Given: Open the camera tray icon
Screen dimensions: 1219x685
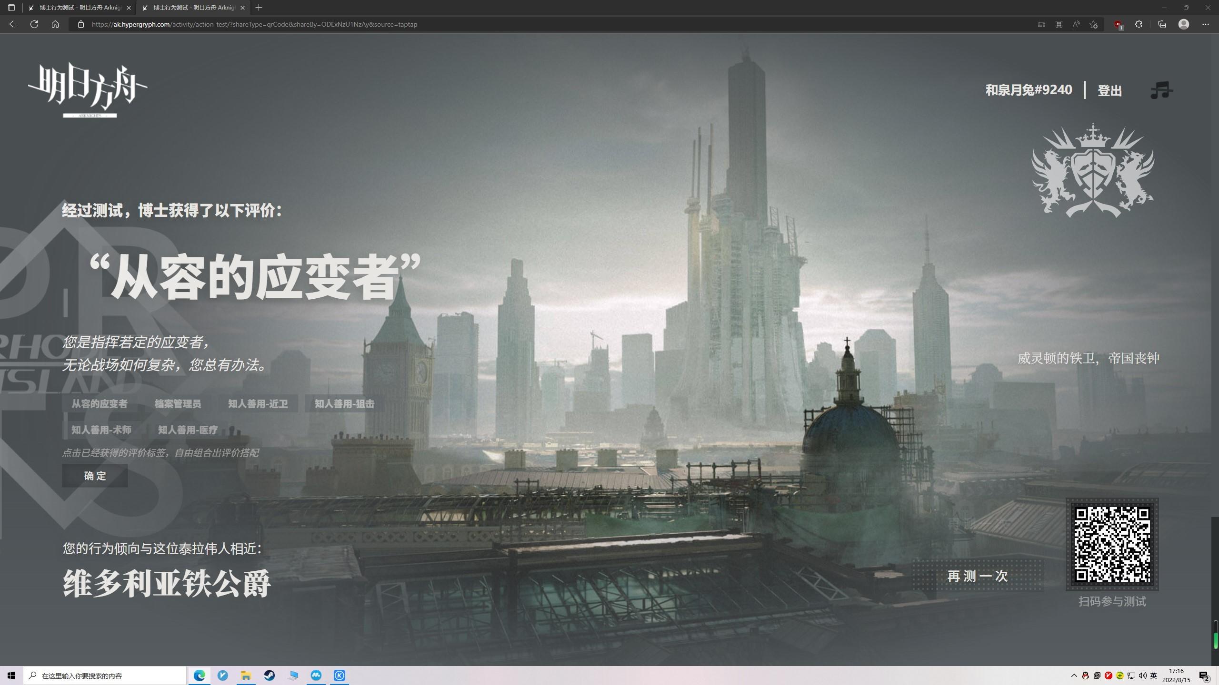Looking at the screenshot, I should click(1097, 675).
